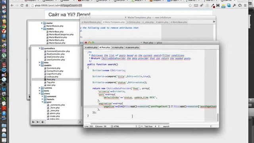Open Yandex browser from the Dock

click(4, 31)
